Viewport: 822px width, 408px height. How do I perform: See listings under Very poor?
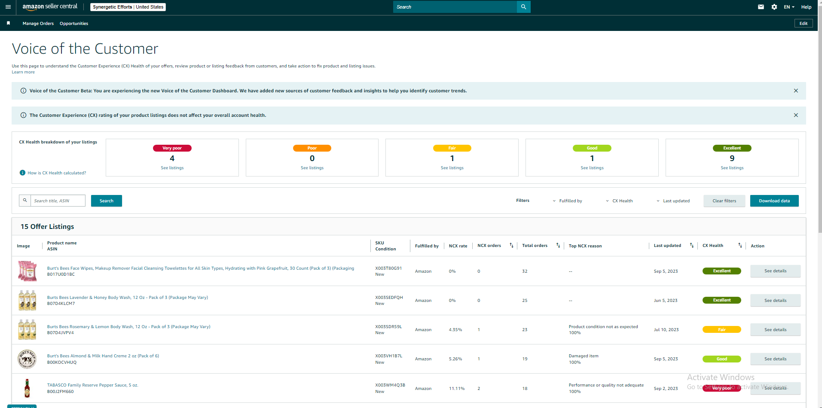tap(172, 168)
